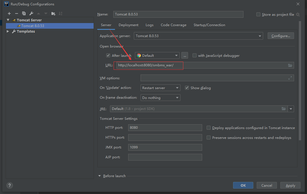Add new configuration with plus icon
Screen dimensions: 307x194
pyautogui.click(x=9, y=13)
